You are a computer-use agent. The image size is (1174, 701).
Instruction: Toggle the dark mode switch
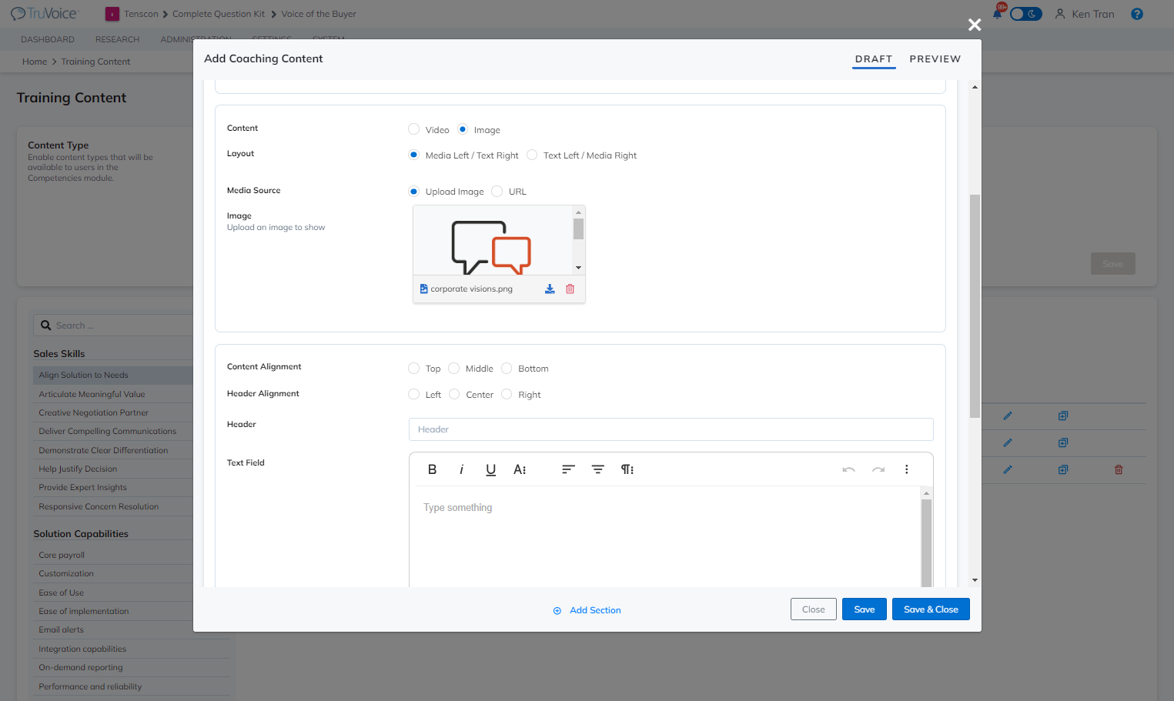point(1025,14)
